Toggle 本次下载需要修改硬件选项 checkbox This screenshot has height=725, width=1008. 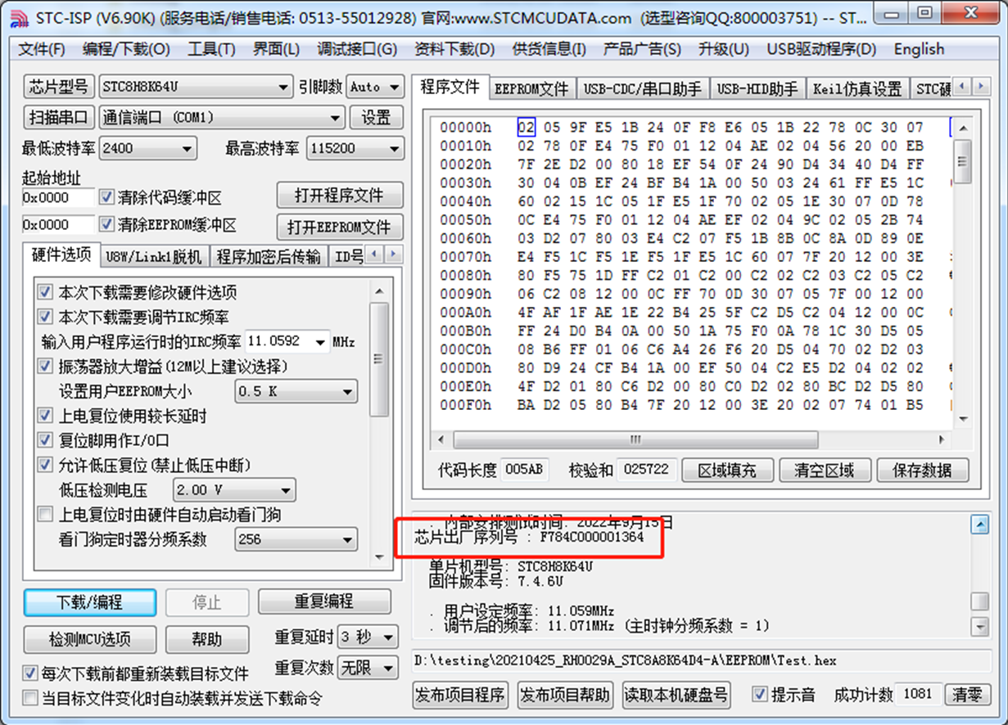tap(46, 292)
